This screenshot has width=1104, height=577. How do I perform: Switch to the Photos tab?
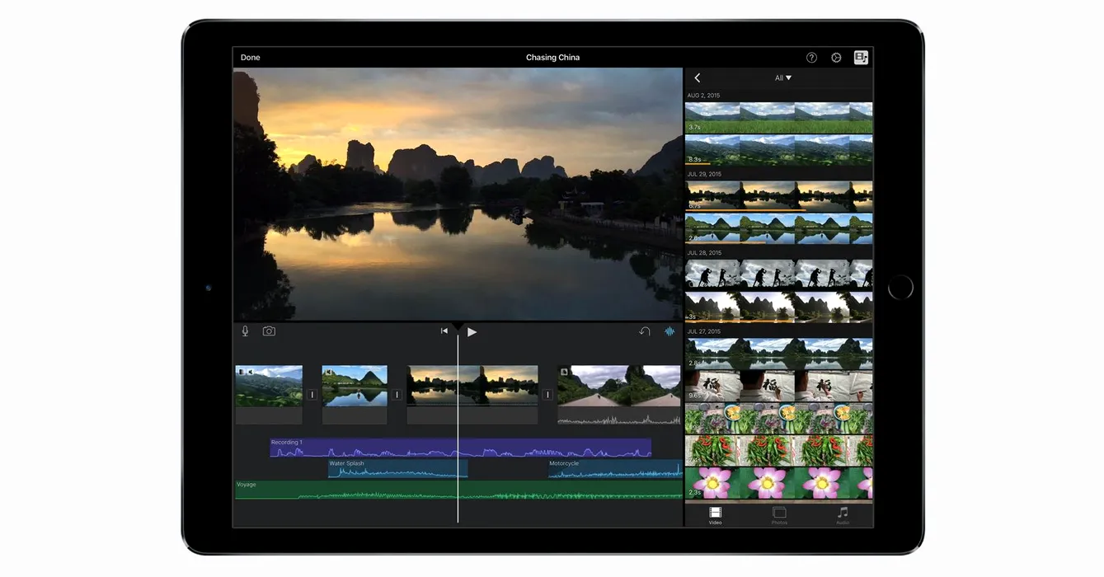pyautogui.click(x=779, y=516)
